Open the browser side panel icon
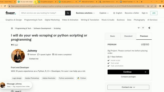Viewport: 164px width, 92px height. 160,6
